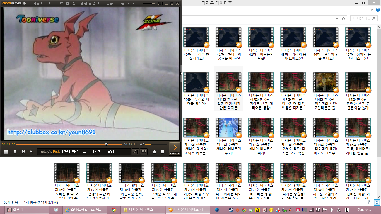Click elapsed time 00:19:56 display
The height and width of the screenshot is (214, 381).
pos(8,144)
